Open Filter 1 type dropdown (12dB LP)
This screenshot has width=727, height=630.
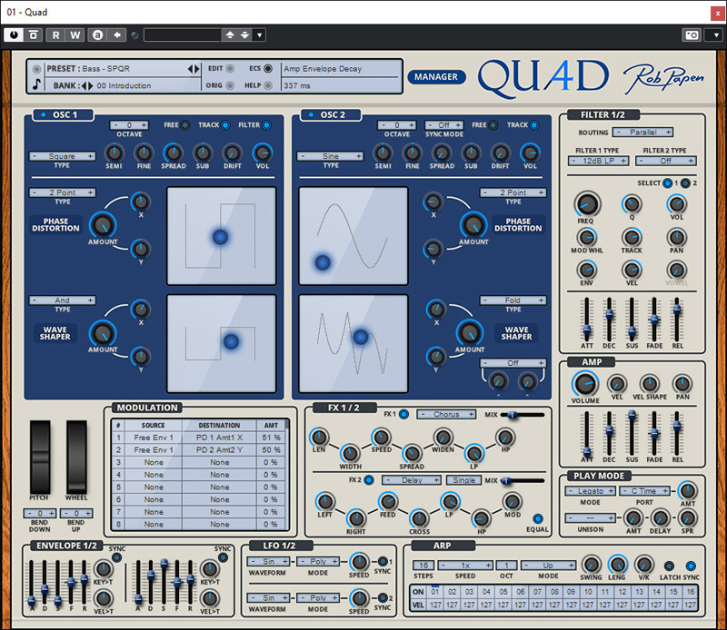point(599,161)
